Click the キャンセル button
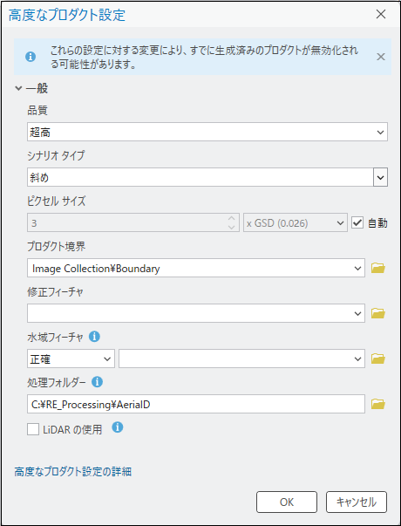 point(357,502)
